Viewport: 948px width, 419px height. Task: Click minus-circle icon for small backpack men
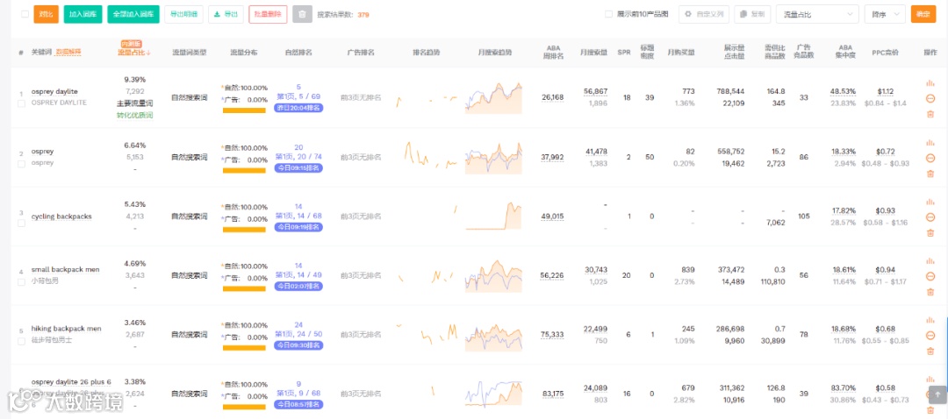[x=930, y=276]
